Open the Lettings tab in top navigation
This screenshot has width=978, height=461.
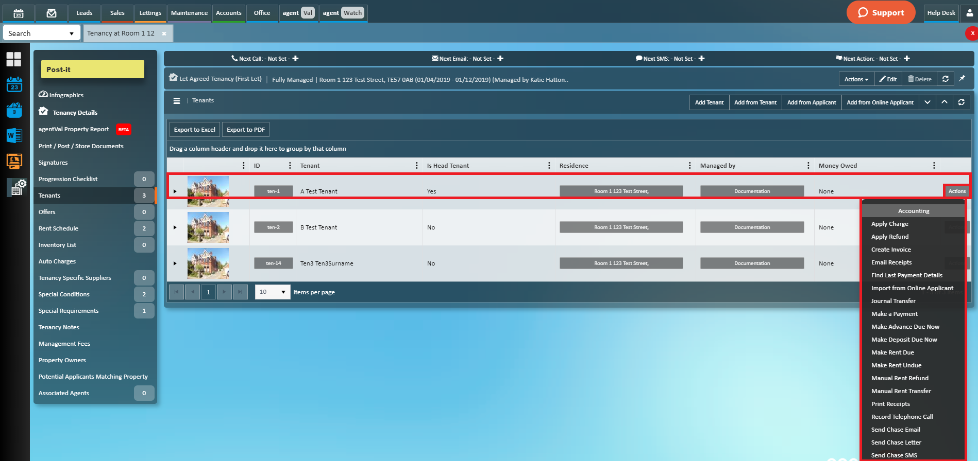150,13
